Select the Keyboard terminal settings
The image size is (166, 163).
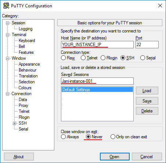coord(27,41)
